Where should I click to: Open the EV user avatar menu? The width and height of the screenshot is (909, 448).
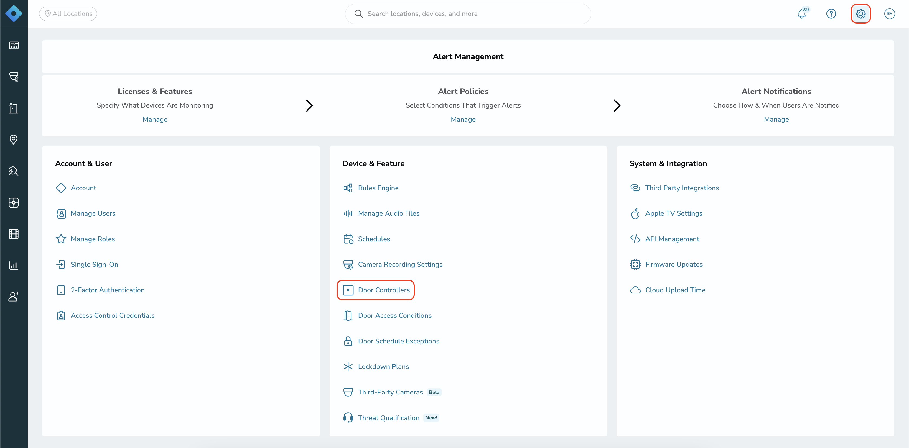point(890,14)
